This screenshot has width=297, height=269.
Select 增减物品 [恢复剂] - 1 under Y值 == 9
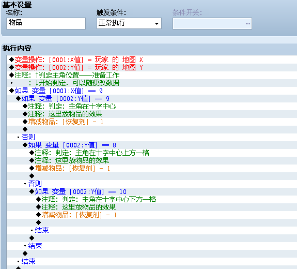pyautogui.click(x=63, y=122)
